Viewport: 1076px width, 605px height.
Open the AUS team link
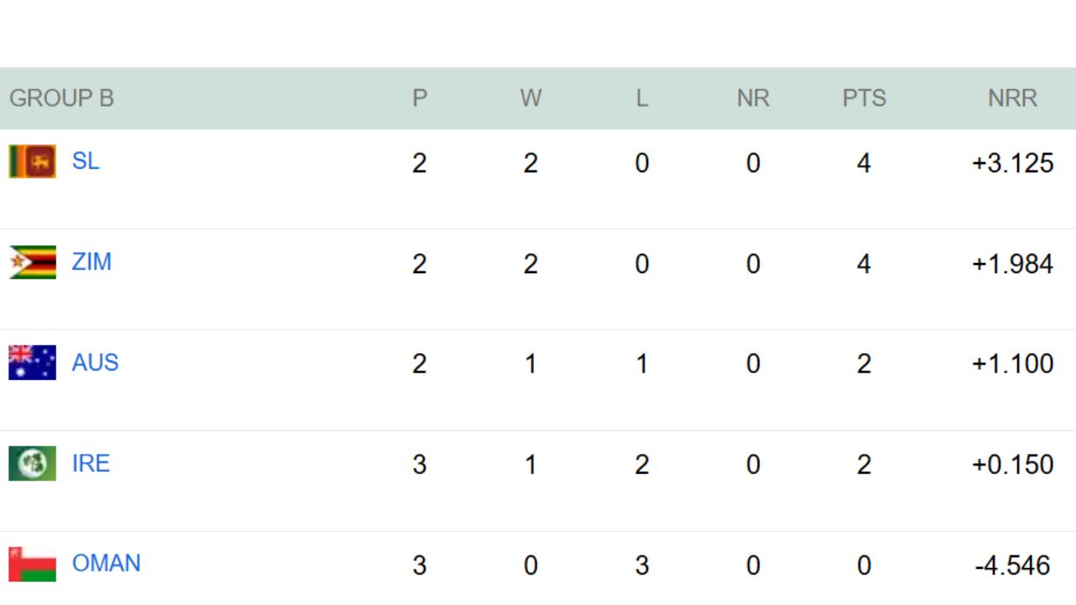click(x=95, y=363)
